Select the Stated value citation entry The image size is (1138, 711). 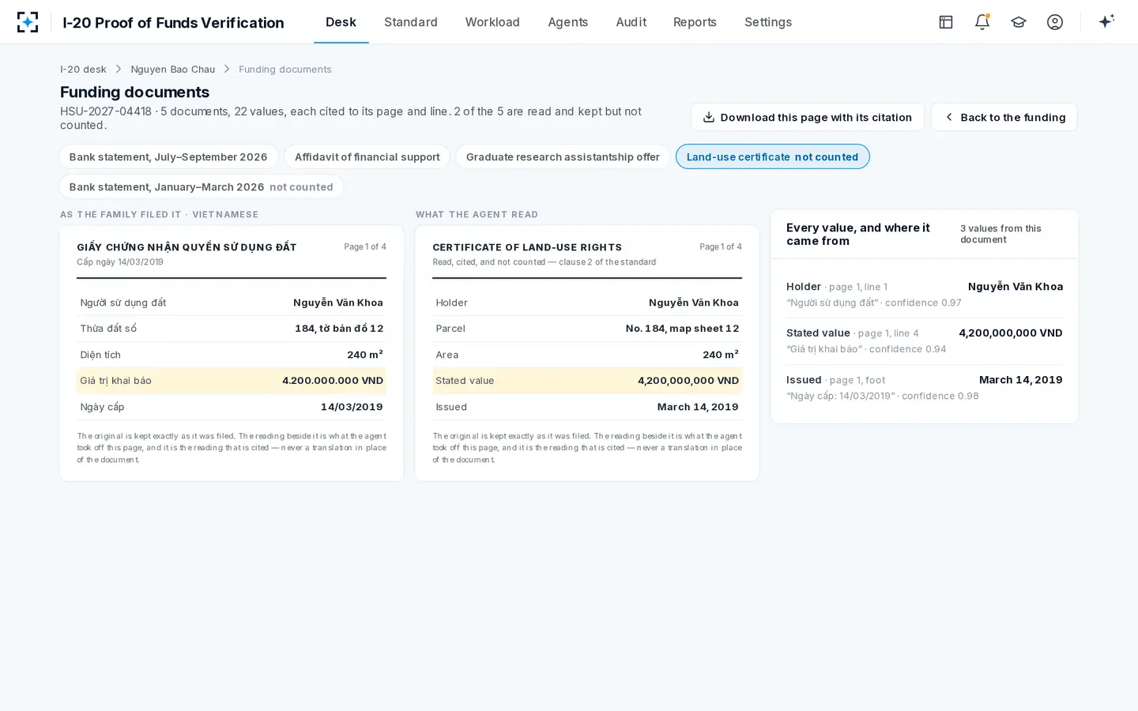point(925,340)
